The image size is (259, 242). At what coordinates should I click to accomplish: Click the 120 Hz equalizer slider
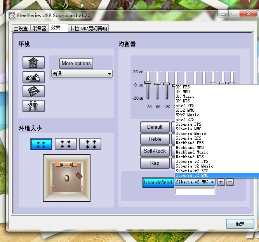[166, 85]
